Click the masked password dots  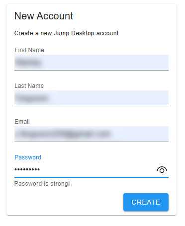click(27, 169)
